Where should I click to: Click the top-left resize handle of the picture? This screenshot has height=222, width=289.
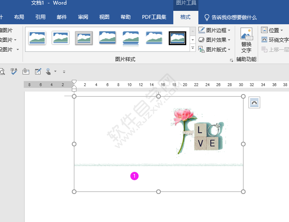coord(74,96)
